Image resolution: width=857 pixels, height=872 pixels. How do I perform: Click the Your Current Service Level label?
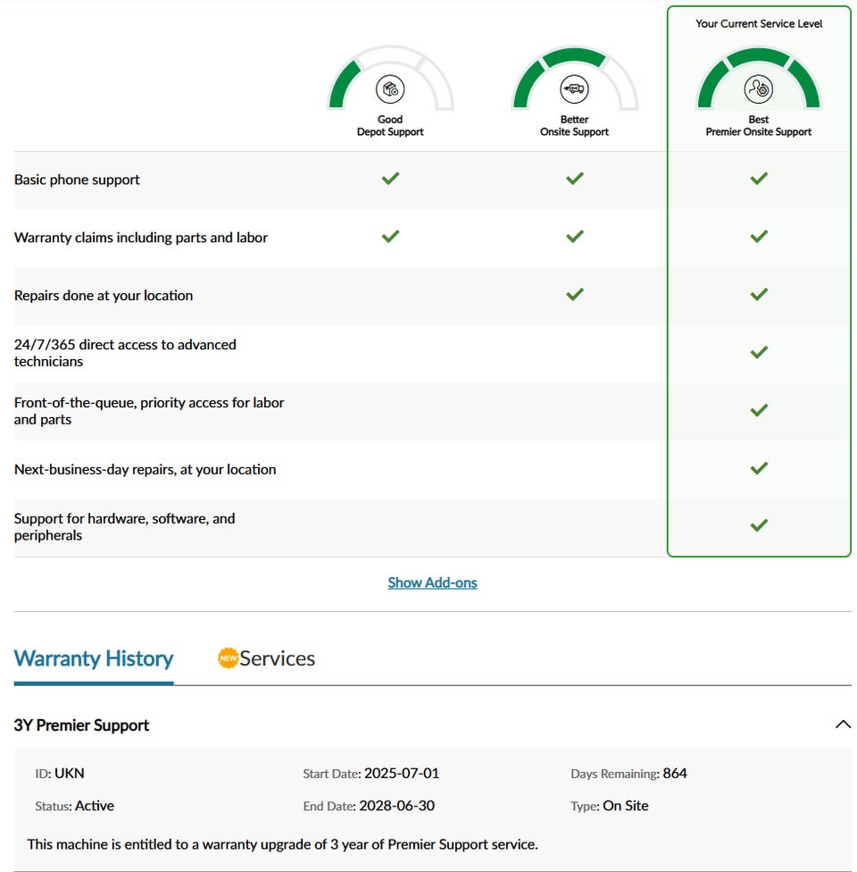pos(759,23)
